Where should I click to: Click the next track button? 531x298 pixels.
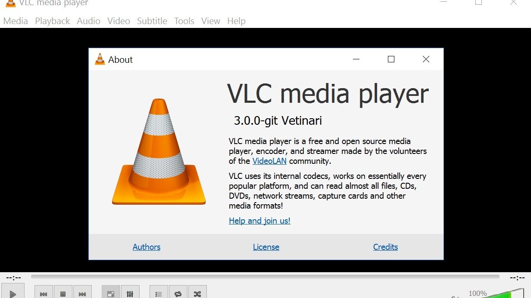[82, 294]
